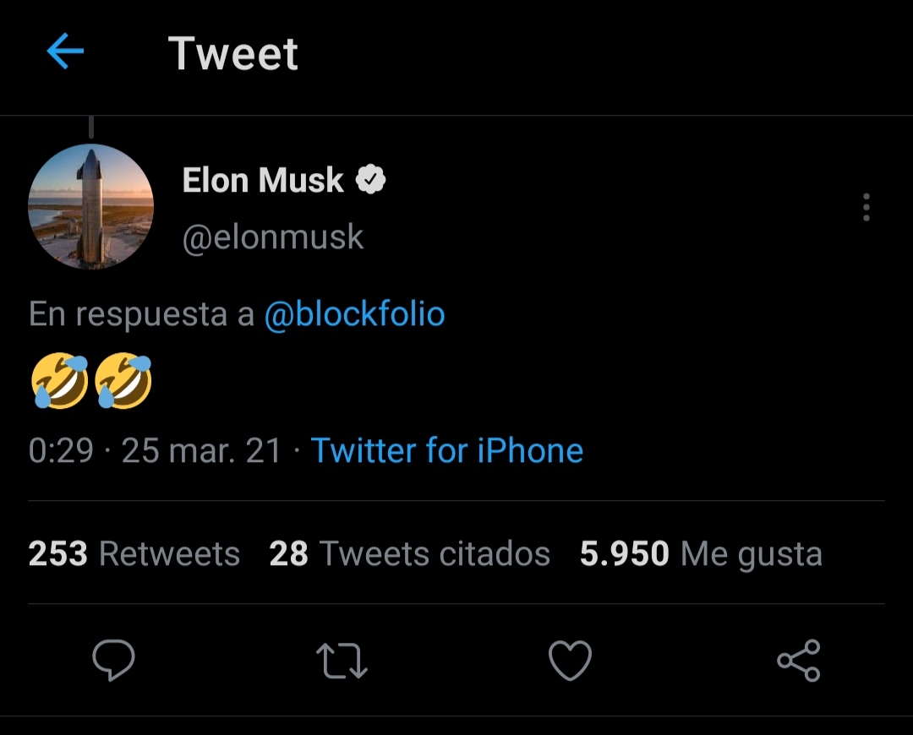Viewport: 913px width, 735px height.
Task: Open Elon Musk's profile picture
Action: [91, 207]
